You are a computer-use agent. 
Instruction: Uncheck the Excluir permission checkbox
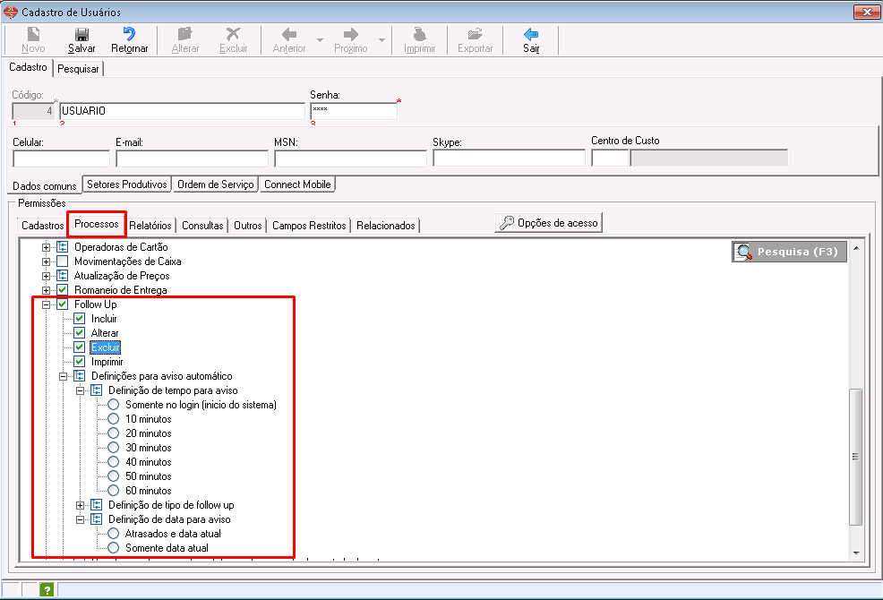(x=80, y=347)
